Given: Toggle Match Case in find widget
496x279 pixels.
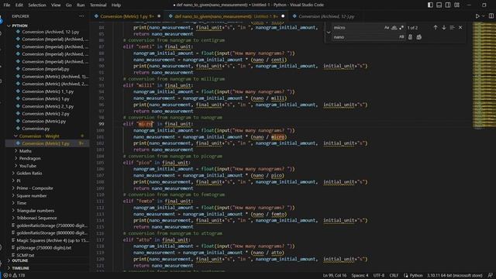Looking at the screenshot, I should pyautogui.click(x=387, y=28).
